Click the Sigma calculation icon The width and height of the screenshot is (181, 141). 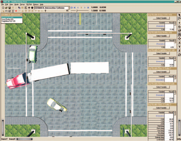coord(13,11)
